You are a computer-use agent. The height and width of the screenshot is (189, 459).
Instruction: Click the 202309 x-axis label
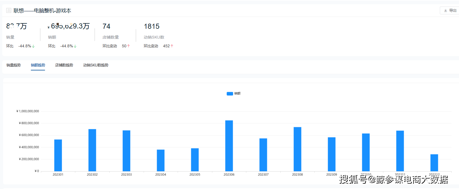(332, 175)
